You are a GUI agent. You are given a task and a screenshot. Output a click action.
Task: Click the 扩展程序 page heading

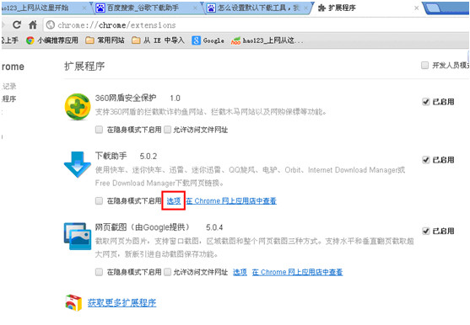(x=84, y=66)
